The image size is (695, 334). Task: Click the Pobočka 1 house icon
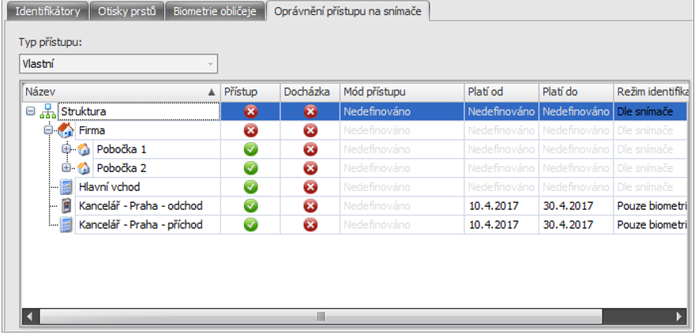84,150
